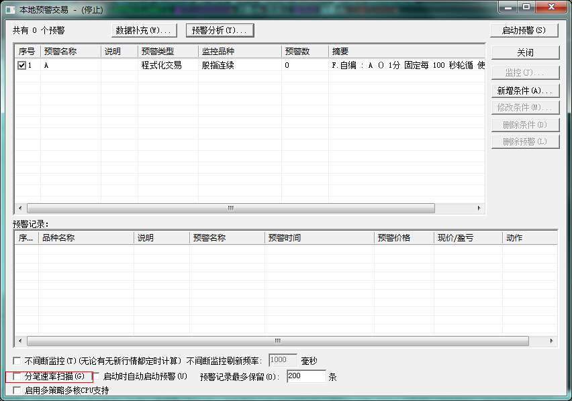Add new condition via 新增条件(A)

point(525,91)
